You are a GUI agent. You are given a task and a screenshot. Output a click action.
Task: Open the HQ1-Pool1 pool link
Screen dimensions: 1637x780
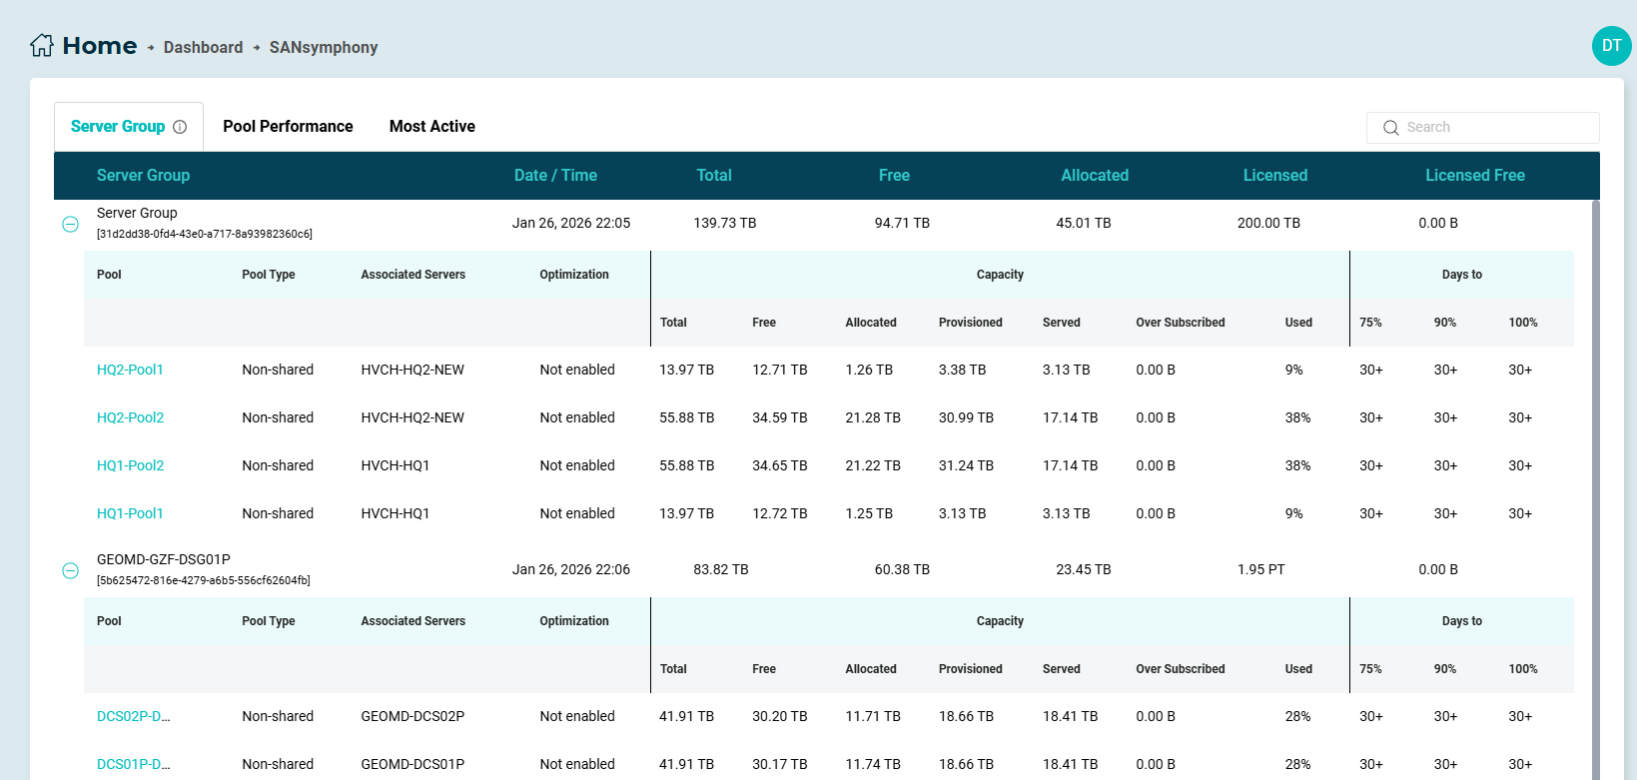pyautogui.click(x=130, y=513)
